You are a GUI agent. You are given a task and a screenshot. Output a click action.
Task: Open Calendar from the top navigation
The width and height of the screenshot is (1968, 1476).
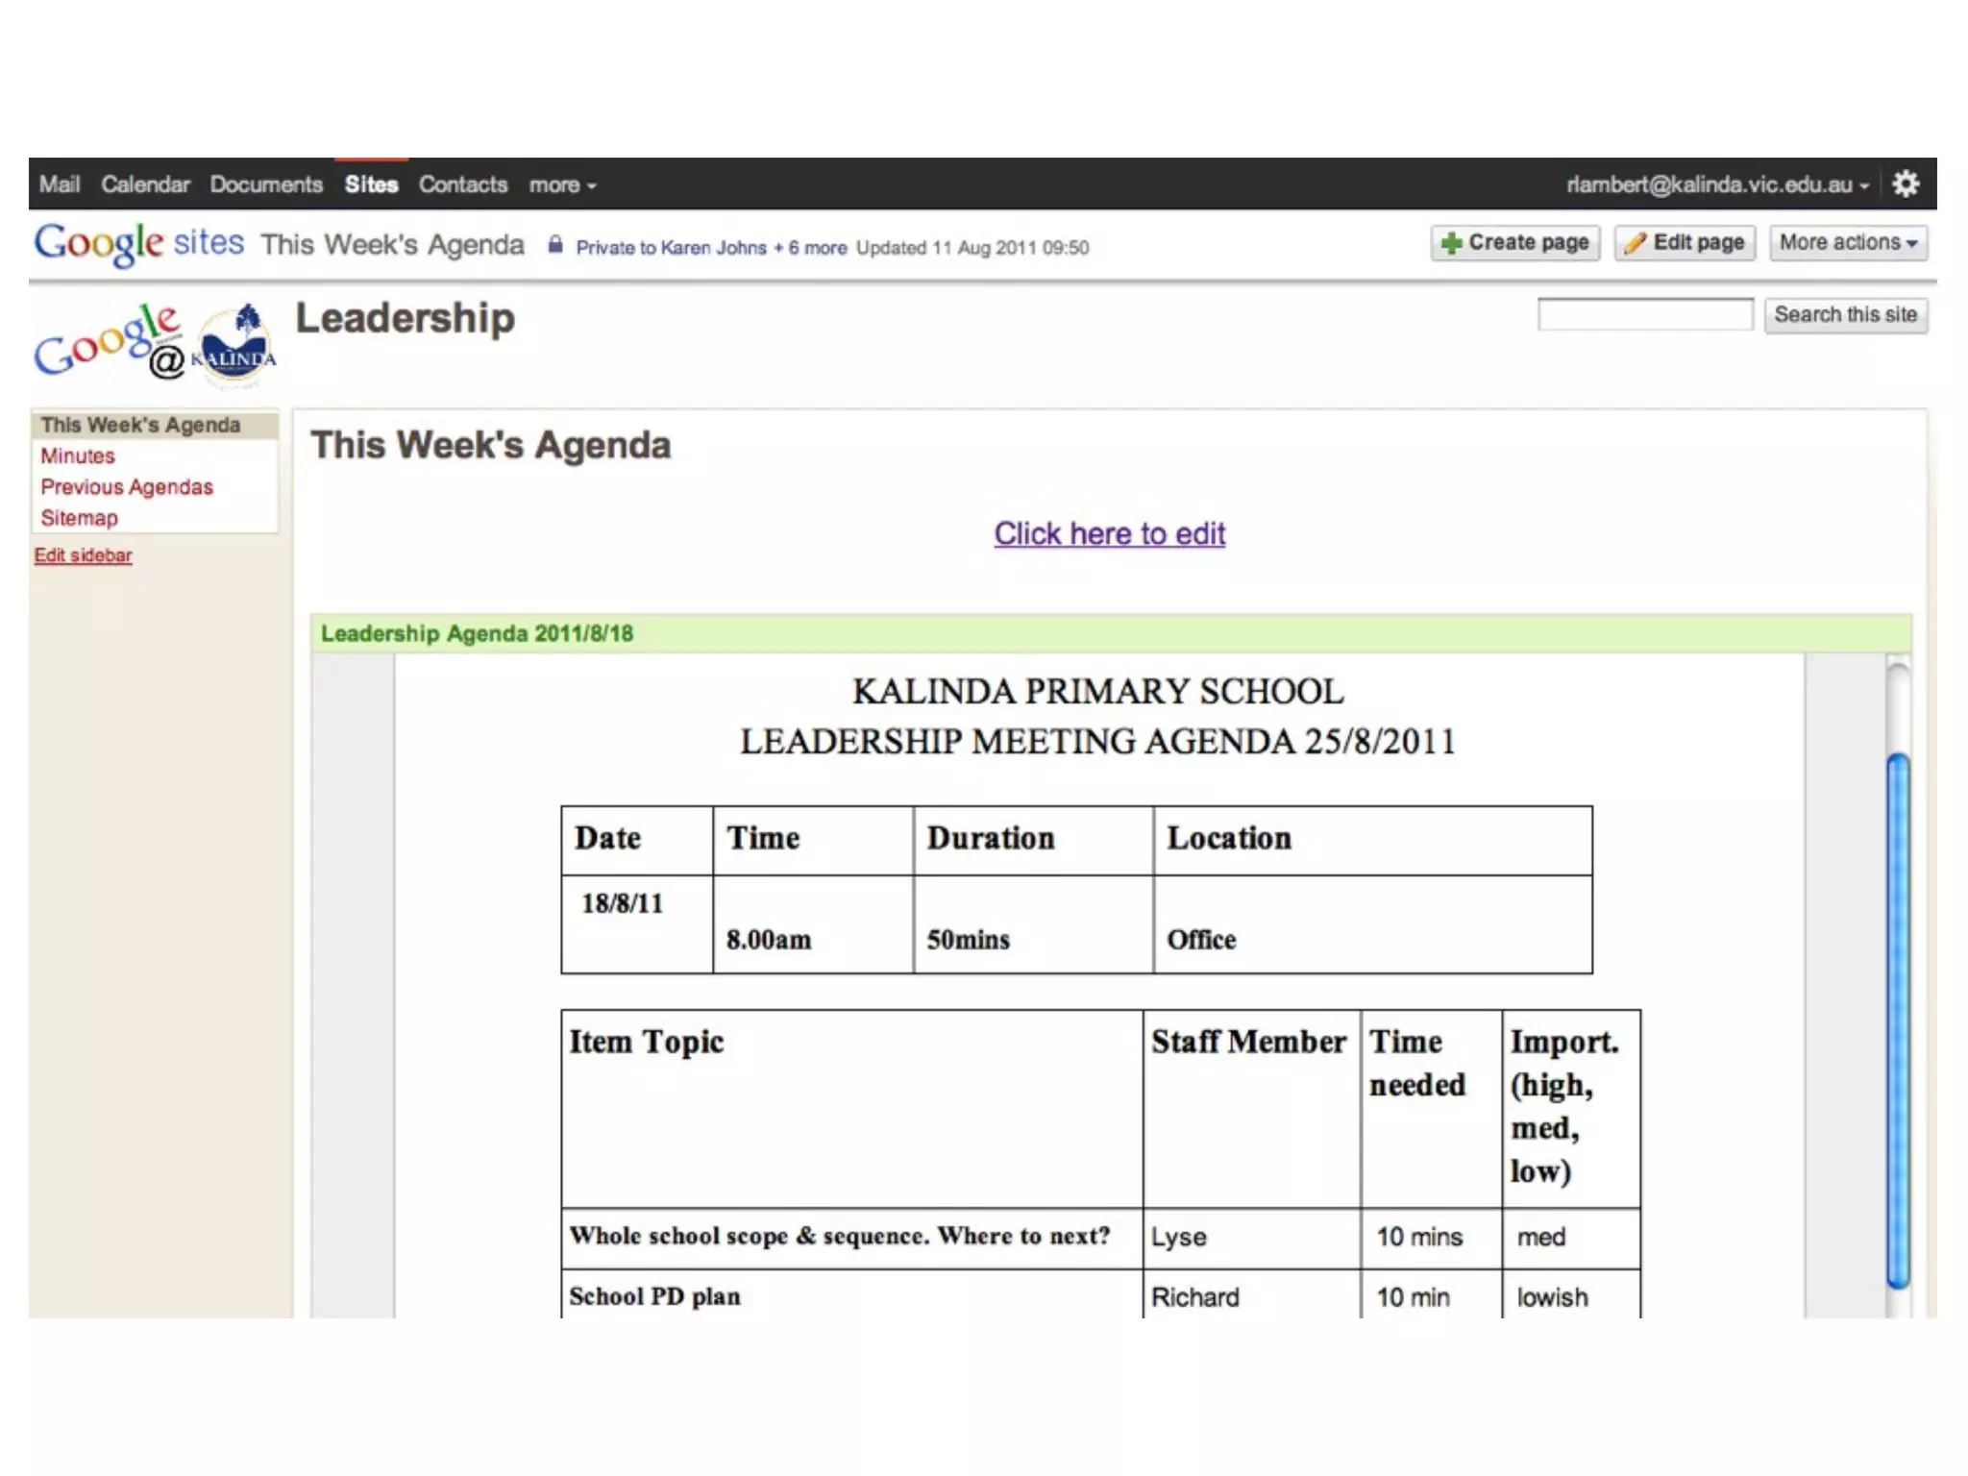coord(146,185)
